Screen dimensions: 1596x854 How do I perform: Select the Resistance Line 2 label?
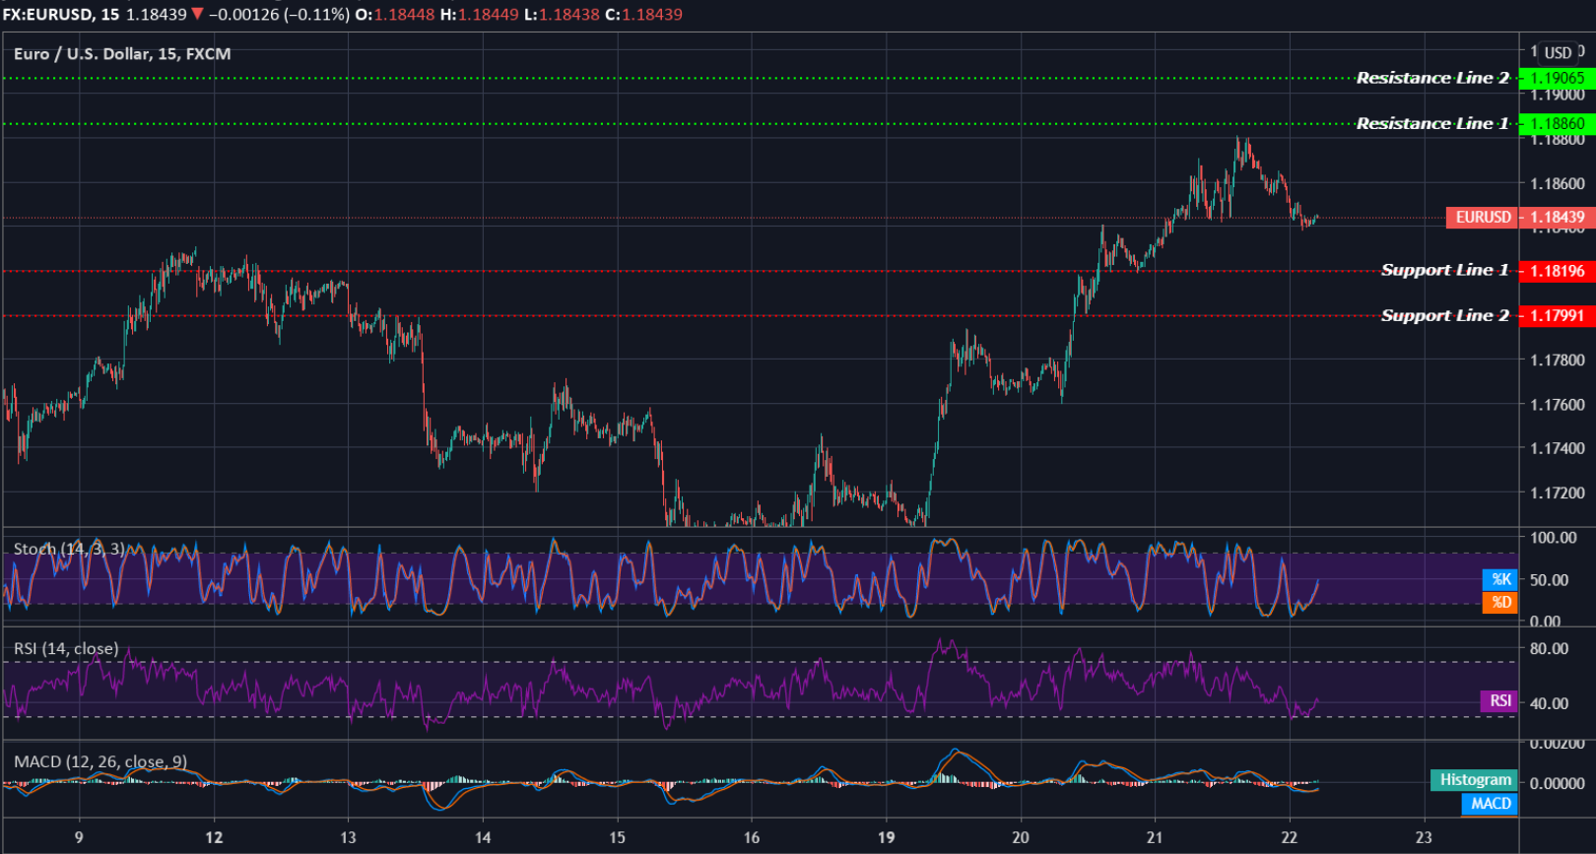1431,78
